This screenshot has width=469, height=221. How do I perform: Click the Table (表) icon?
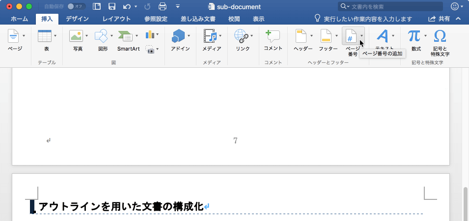point(45,36)
